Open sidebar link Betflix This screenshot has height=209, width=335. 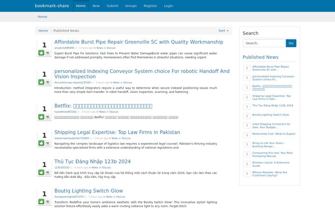(272, 88)
